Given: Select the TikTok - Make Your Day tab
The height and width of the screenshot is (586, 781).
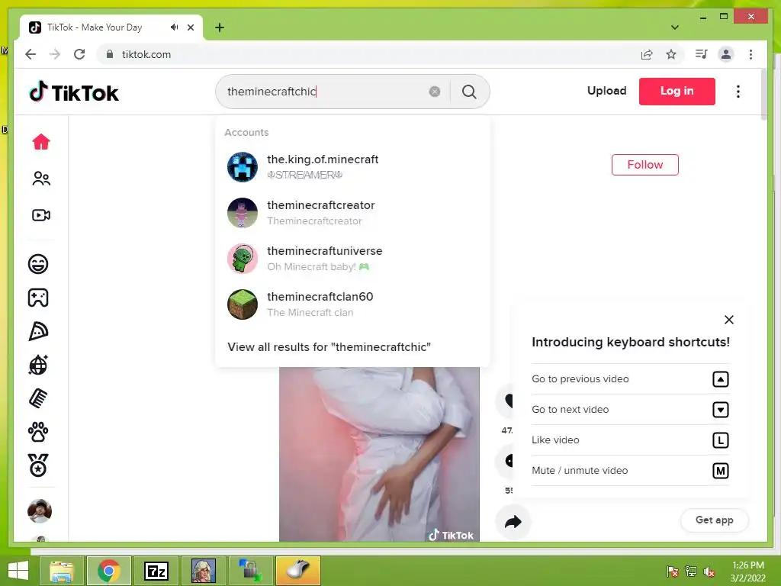Looking at the screenshot, I should point(111,27).
